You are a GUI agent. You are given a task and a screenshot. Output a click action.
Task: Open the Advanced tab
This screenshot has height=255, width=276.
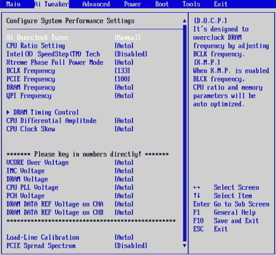pyautogui.click(x=96, y=4)
